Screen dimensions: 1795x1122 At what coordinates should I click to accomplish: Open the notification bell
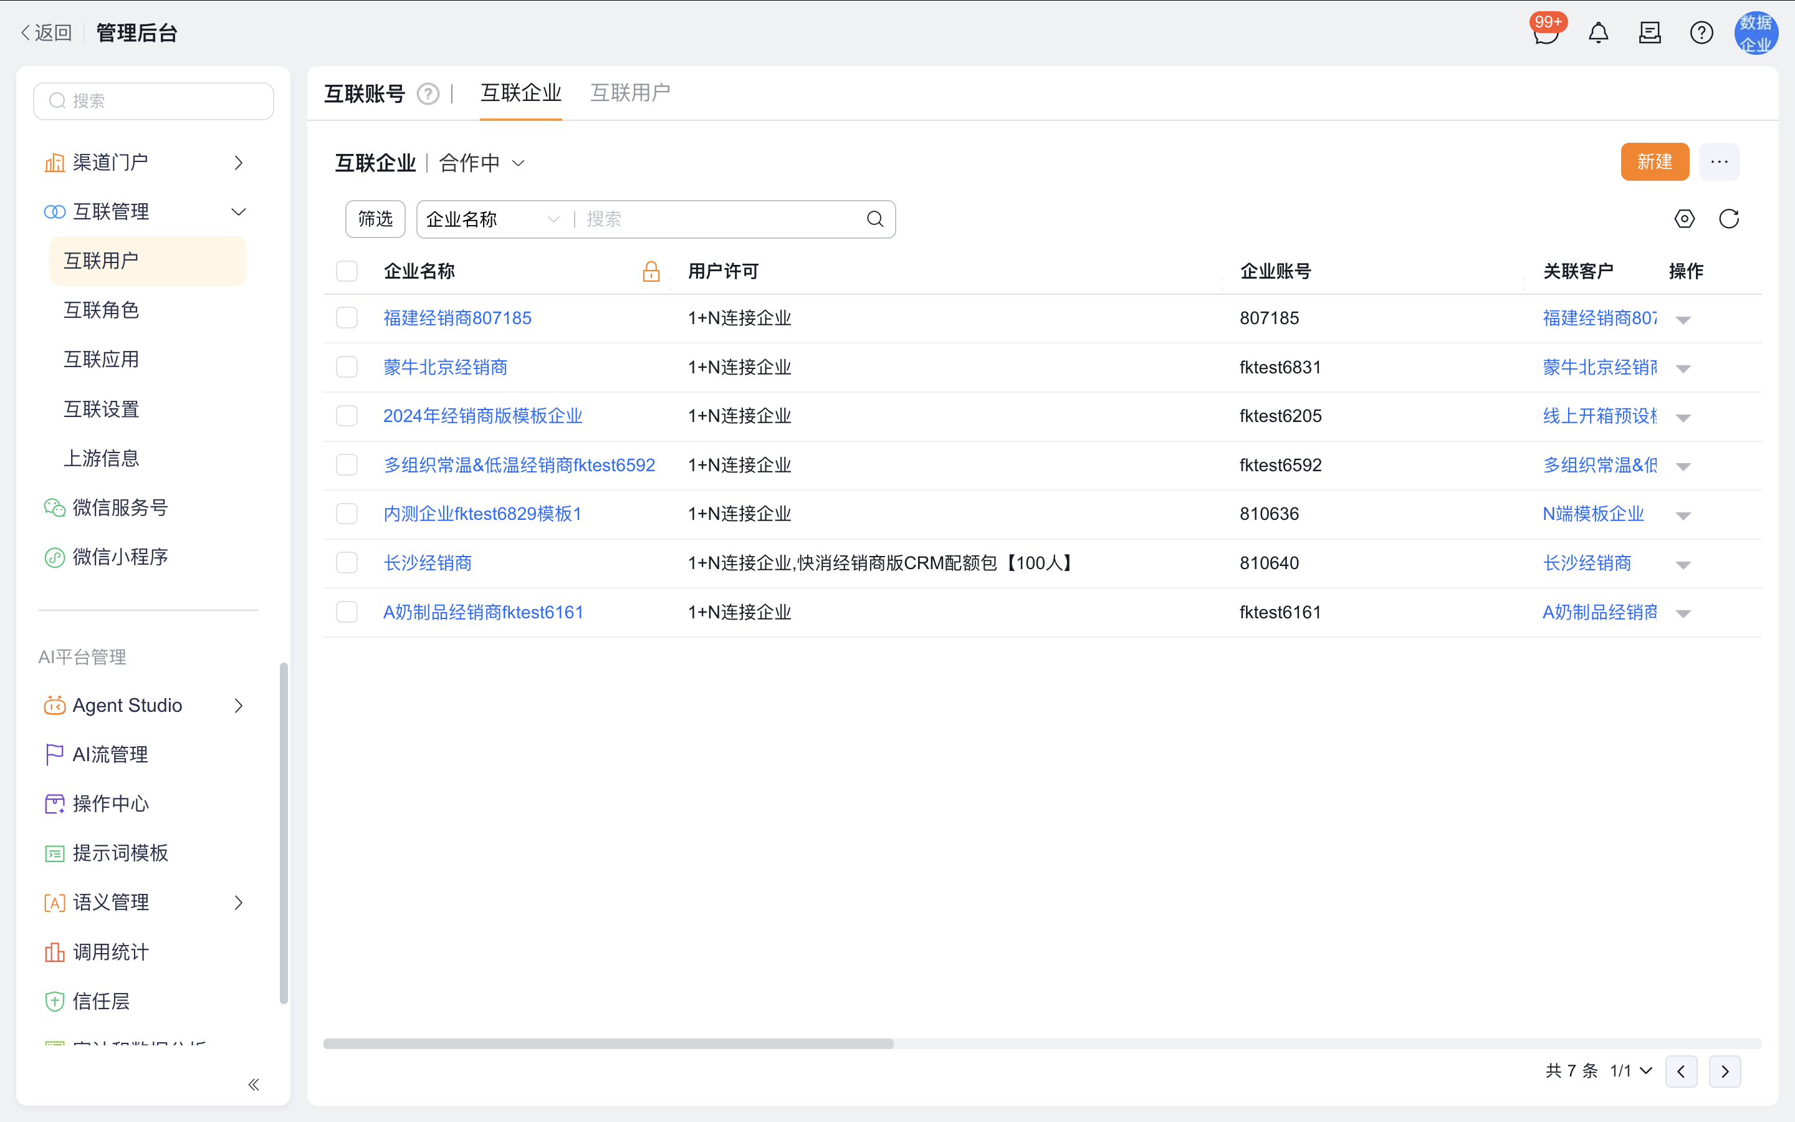tap(1599, 34)
